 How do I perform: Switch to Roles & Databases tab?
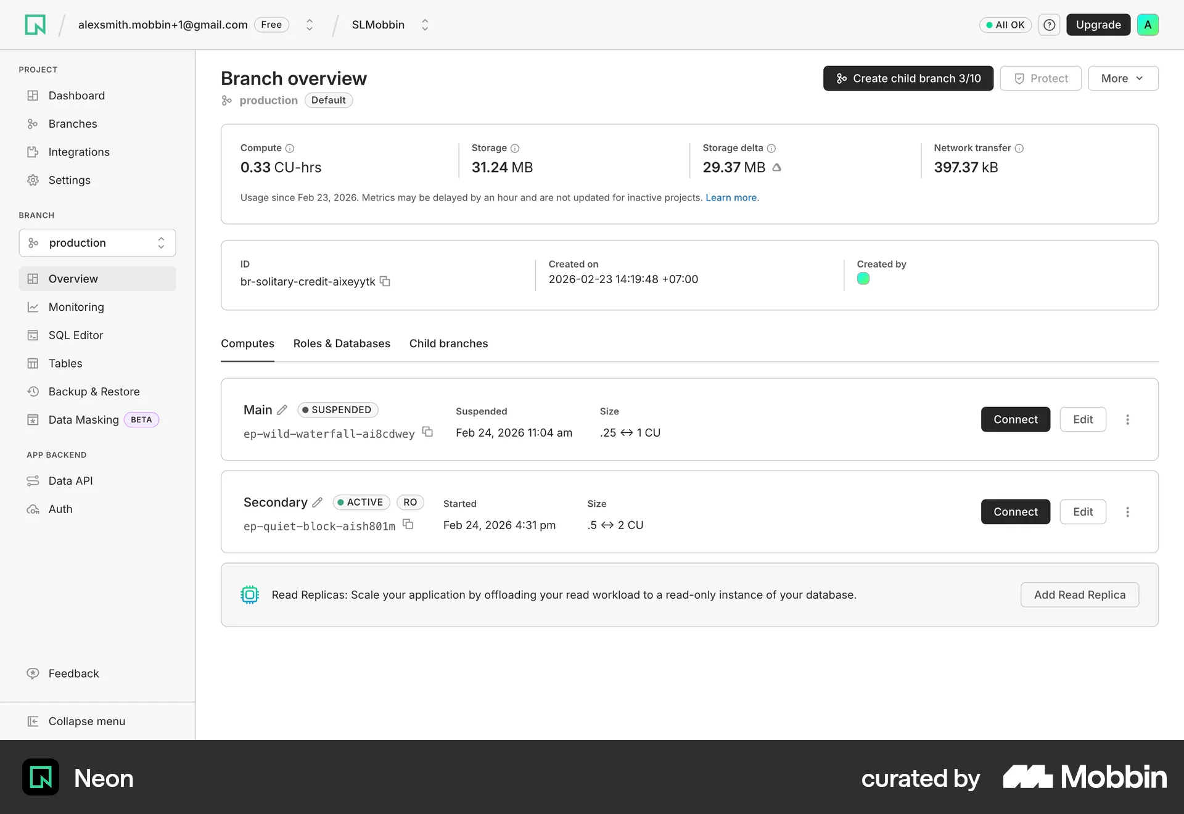[342, 343]
